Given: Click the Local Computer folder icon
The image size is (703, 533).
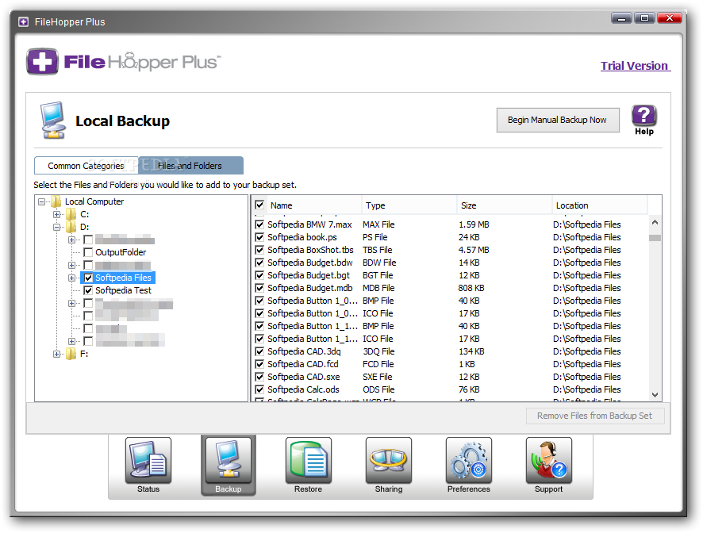Looking at the screenshot, I should 56,201.
